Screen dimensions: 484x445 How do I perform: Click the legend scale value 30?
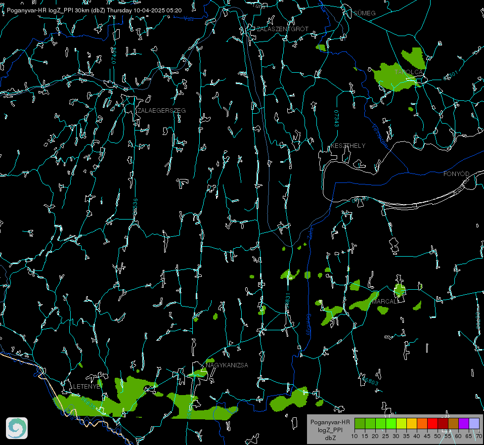click(396, 437)
